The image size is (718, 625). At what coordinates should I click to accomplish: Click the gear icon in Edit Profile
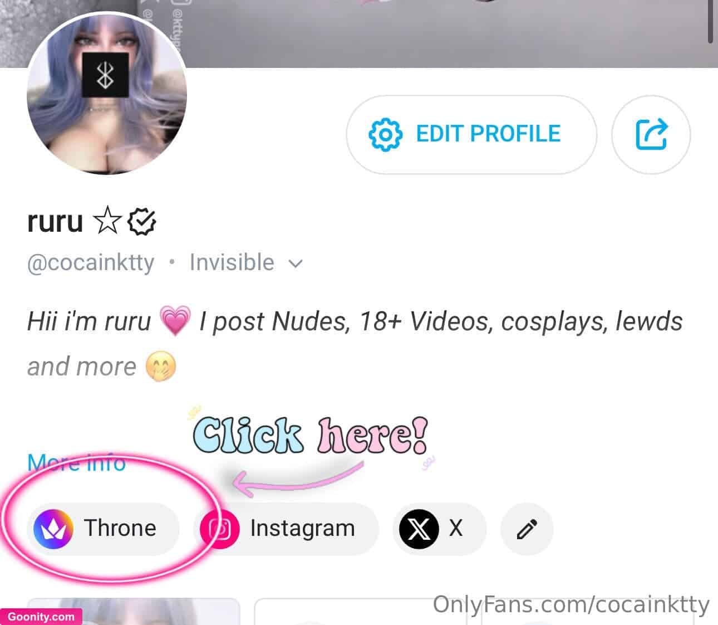[385, 134]
